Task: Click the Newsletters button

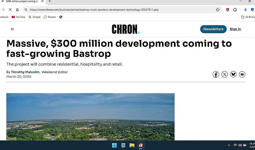Action: (213, 29)
